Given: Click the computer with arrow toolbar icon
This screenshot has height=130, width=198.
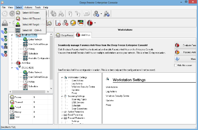Looking at the screenshot, I should tap(53, 14).
